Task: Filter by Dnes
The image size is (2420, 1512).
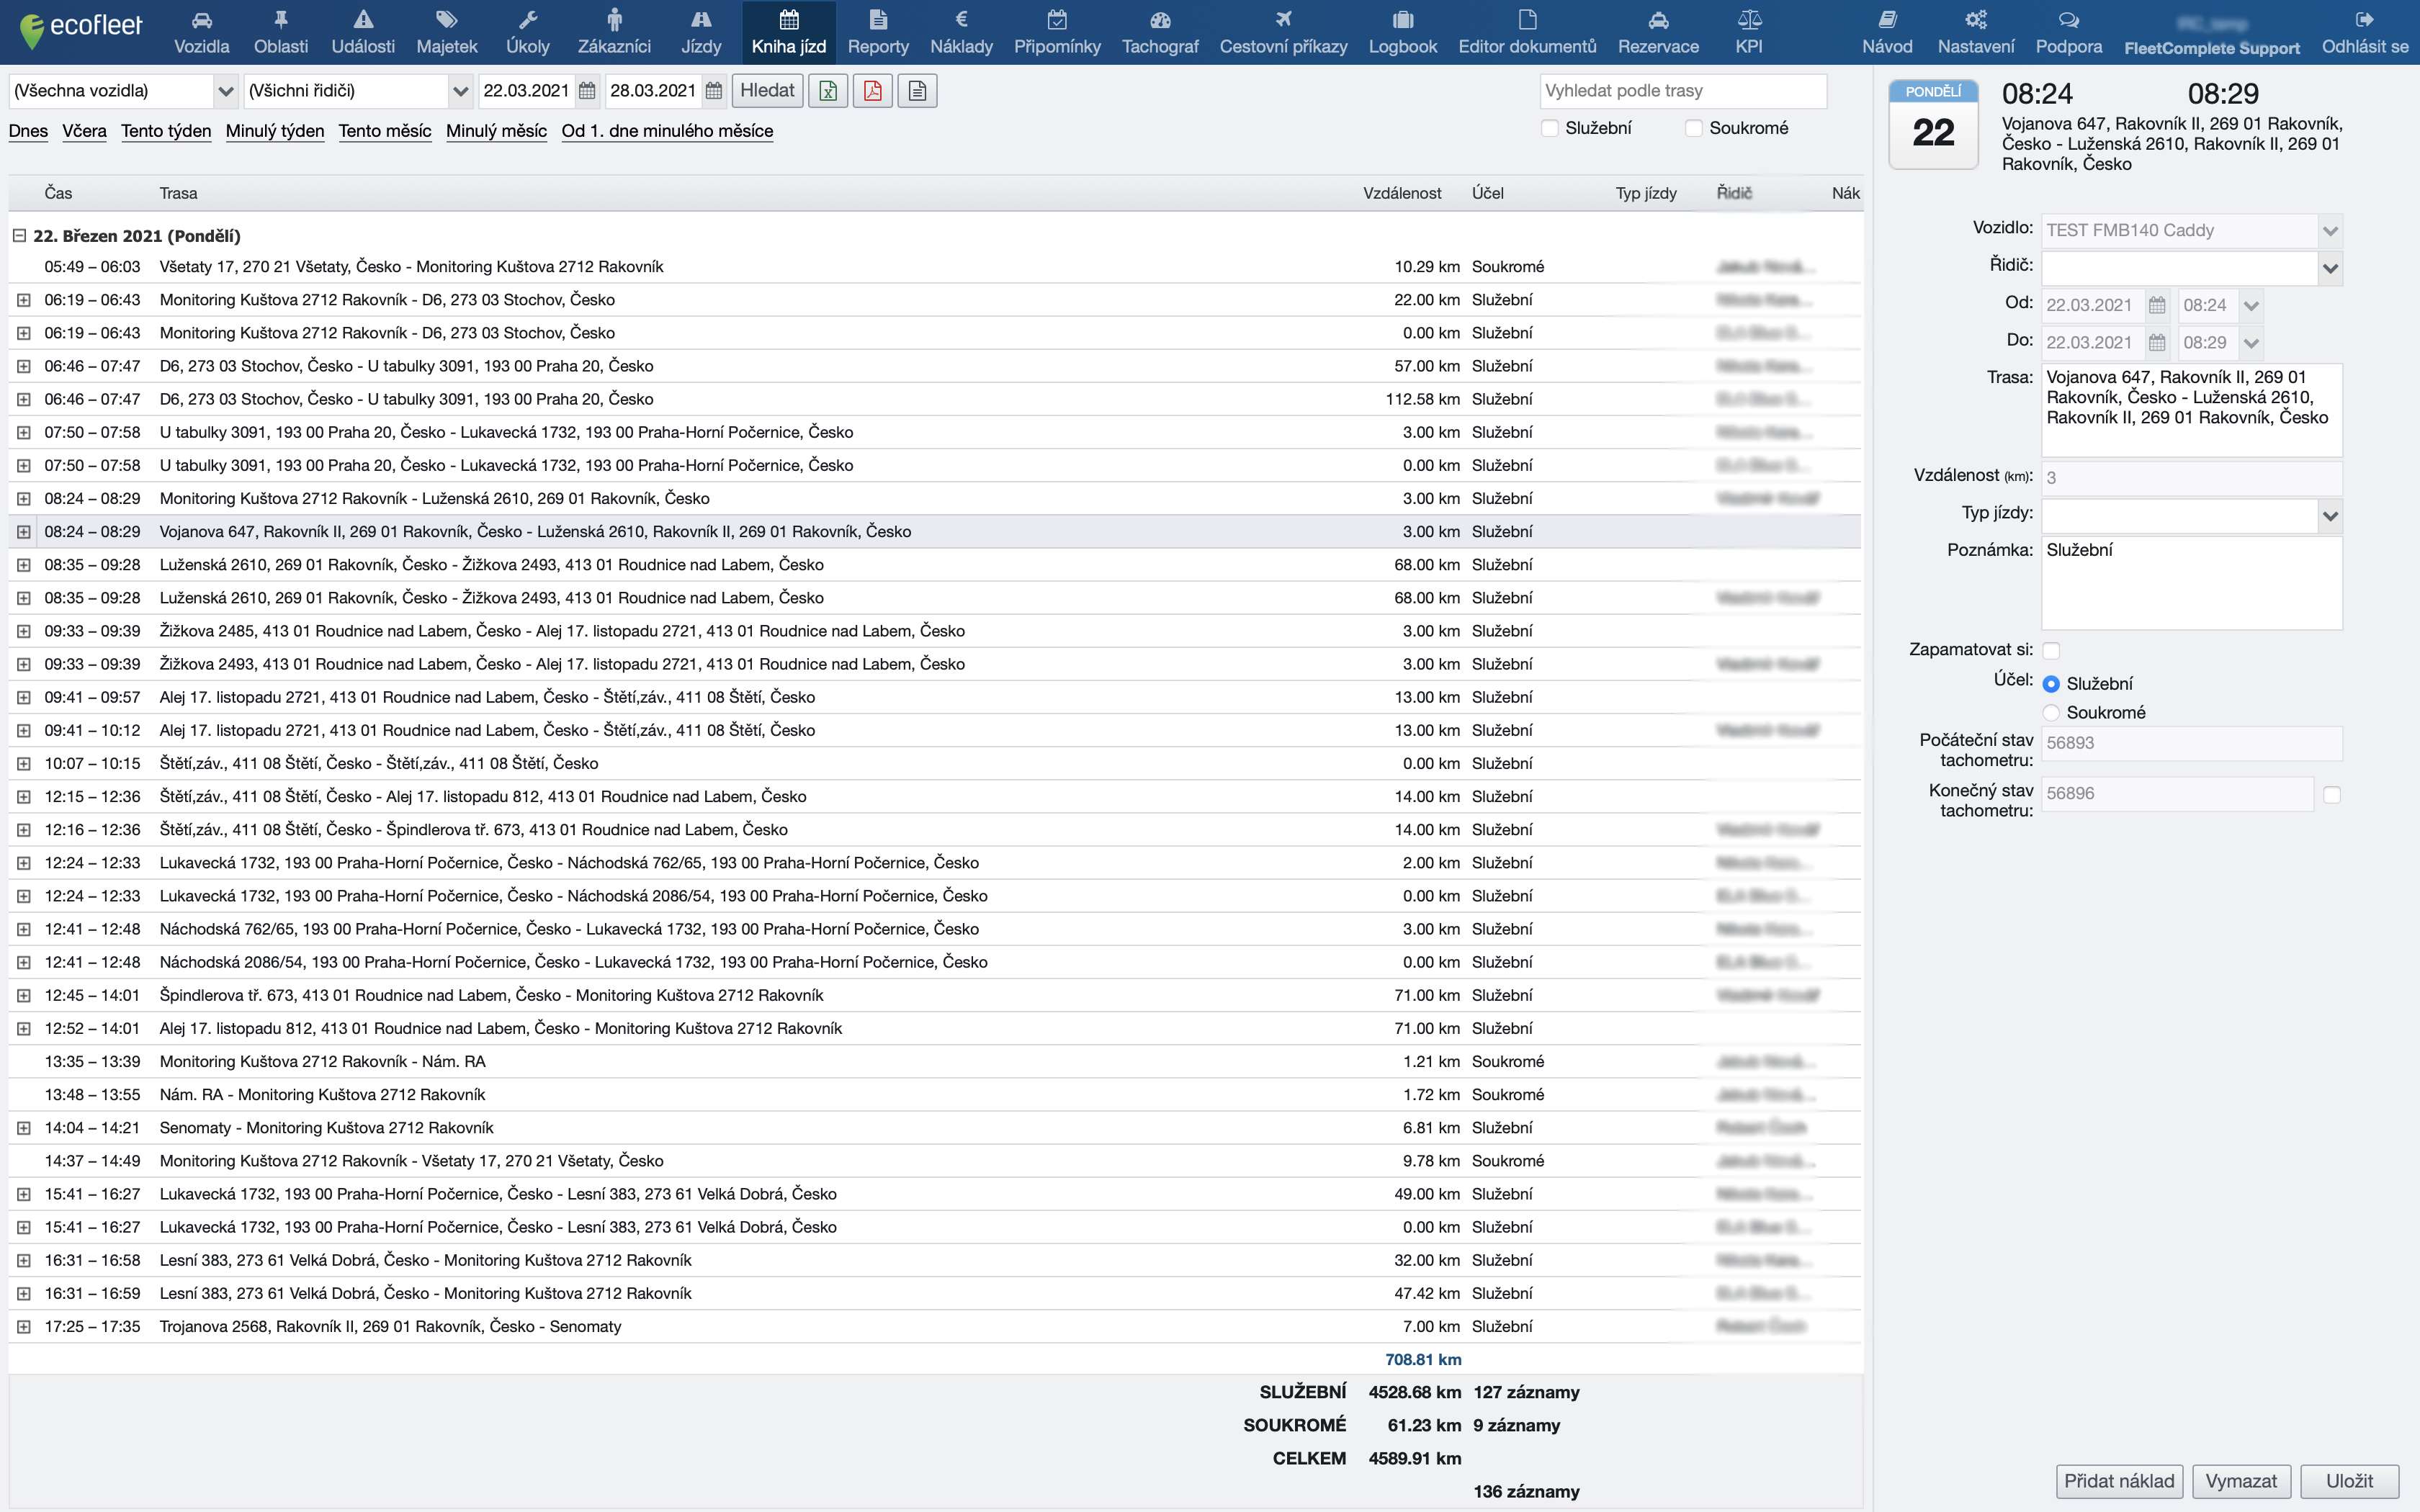Action: point(28,131)
